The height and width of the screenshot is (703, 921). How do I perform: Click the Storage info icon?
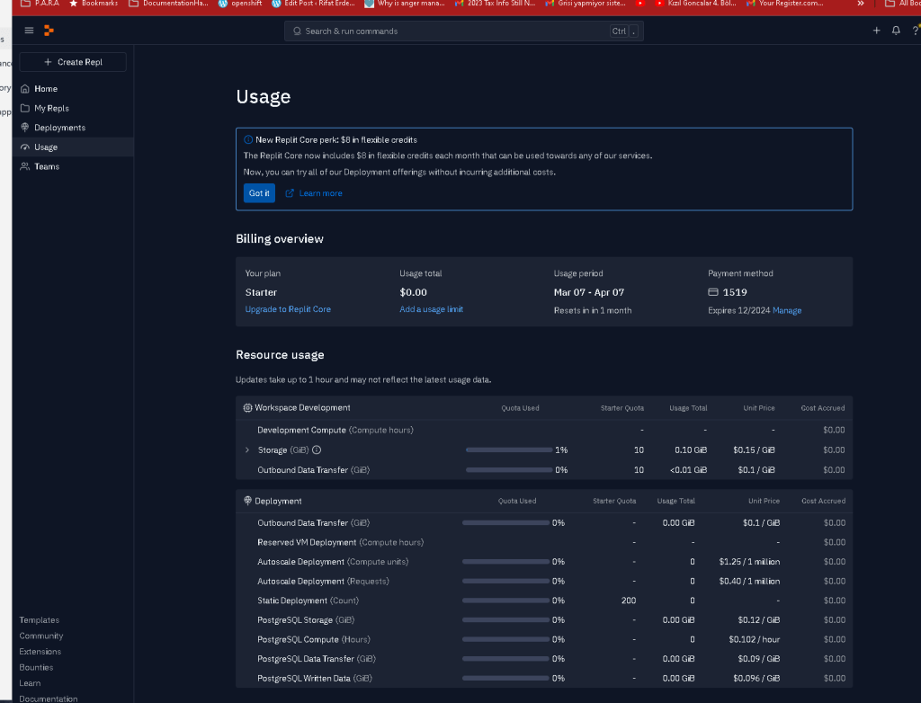(317, 449)
